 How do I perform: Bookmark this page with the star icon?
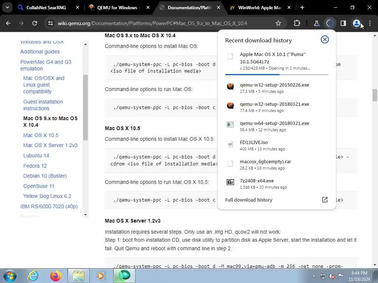pyautogui.click(x=278, y=23)
